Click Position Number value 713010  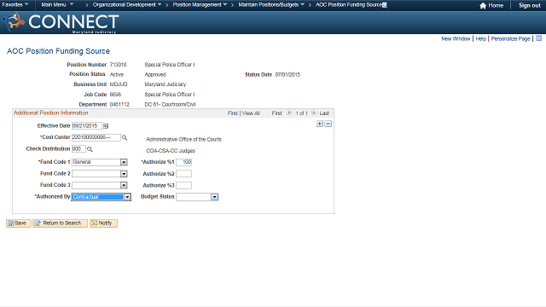tap(118, 65)
